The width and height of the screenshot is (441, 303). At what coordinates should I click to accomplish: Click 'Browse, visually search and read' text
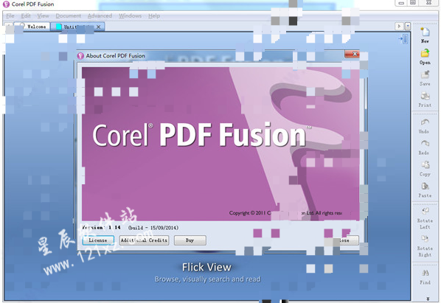click(x=207, y=279)
